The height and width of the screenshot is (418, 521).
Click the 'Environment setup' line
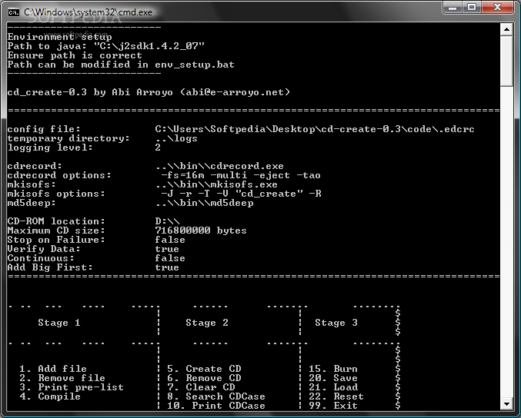pyautogui.click(x=59, y=37)
